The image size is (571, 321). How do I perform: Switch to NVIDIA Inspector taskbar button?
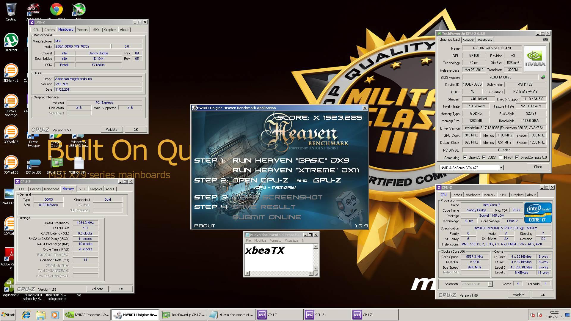[87, 315]
